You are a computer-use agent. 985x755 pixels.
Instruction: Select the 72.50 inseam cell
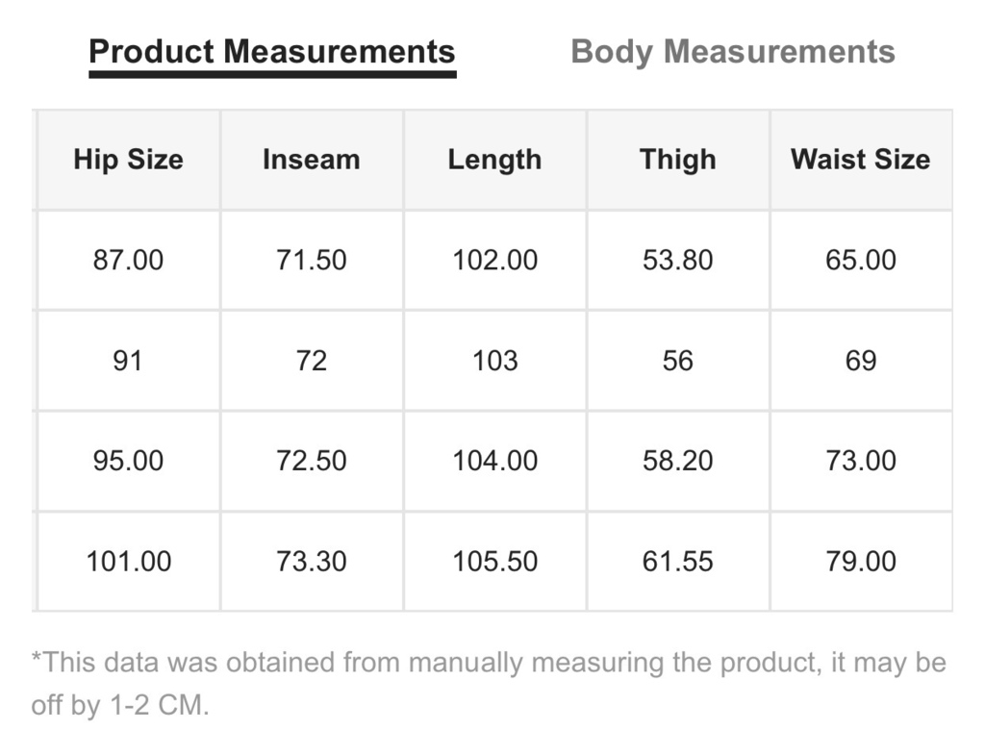click(312, 461)
